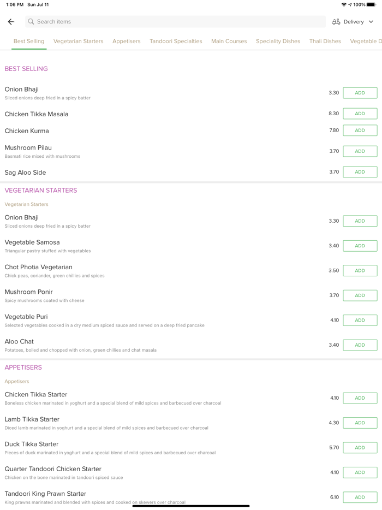The height and width of the screenshot is (510, 382).
Task: Focus the Search items field
Action: 175,22
